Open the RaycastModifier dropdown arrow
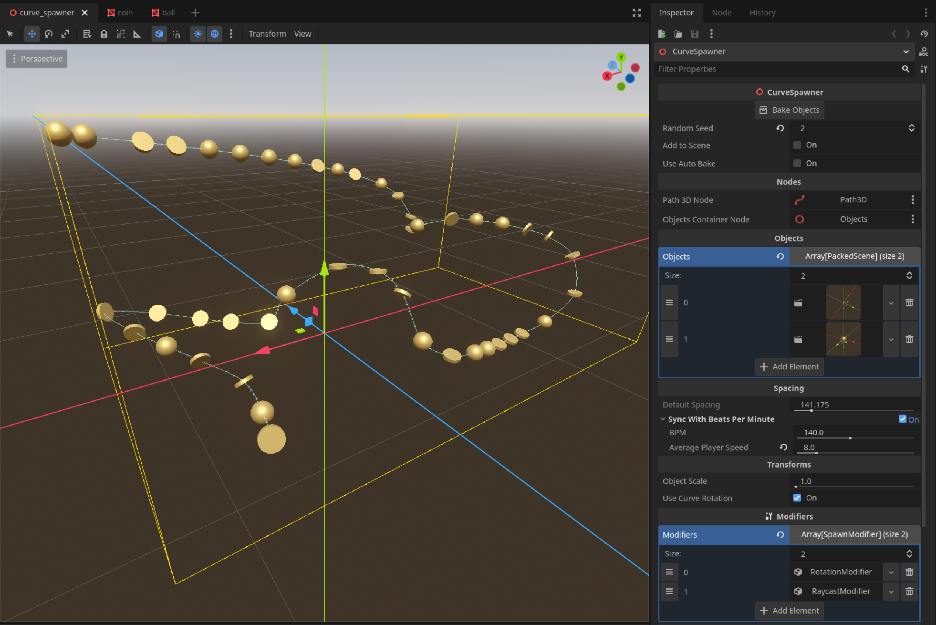The height and width of the screenshot is (625, 936). pos(891,591)
